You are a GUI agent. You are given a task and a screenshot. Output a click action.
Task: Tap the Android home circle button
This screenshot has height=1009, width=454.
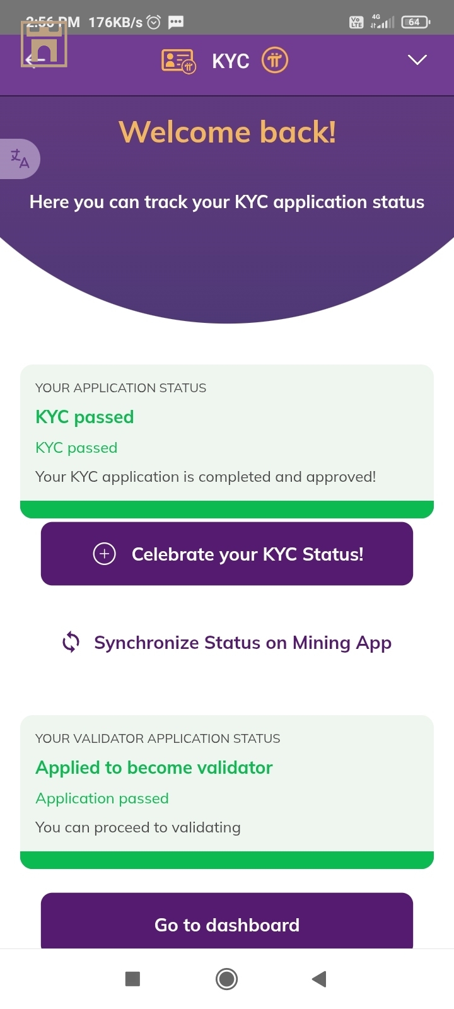coord(226,979)
